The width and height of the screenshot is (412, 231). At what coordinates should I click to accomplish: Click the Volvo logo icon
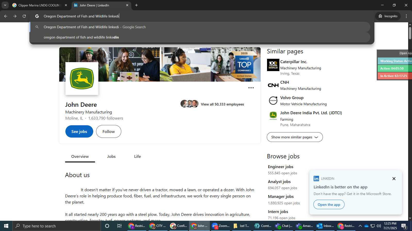(273, 101)
